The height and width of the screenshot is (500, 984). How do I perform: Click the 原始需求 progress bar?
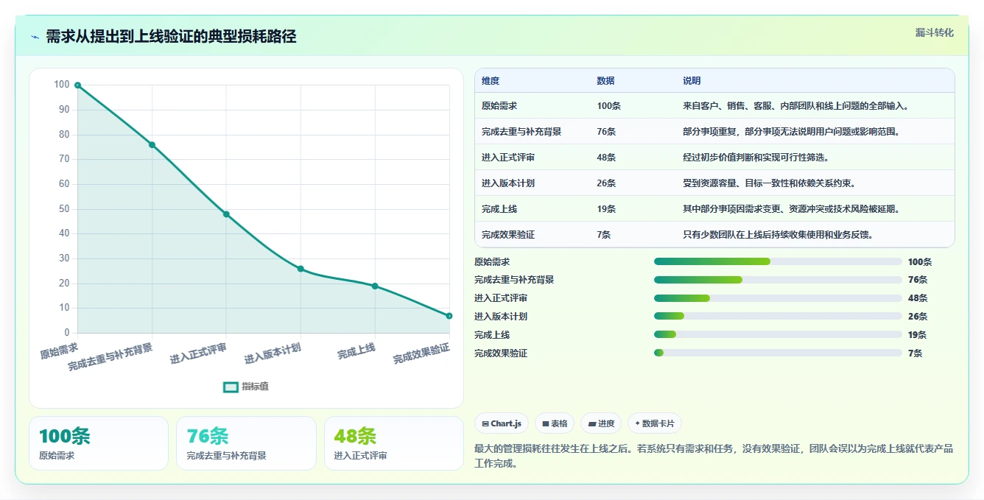(x=778, y=261)
